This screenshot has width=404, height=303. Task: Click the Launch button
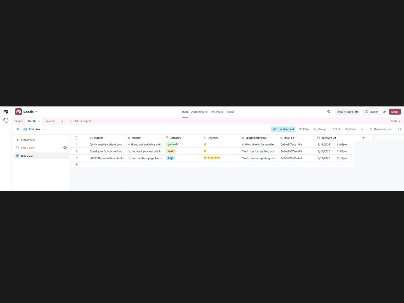pyautogui.click(x=372, y=112)
